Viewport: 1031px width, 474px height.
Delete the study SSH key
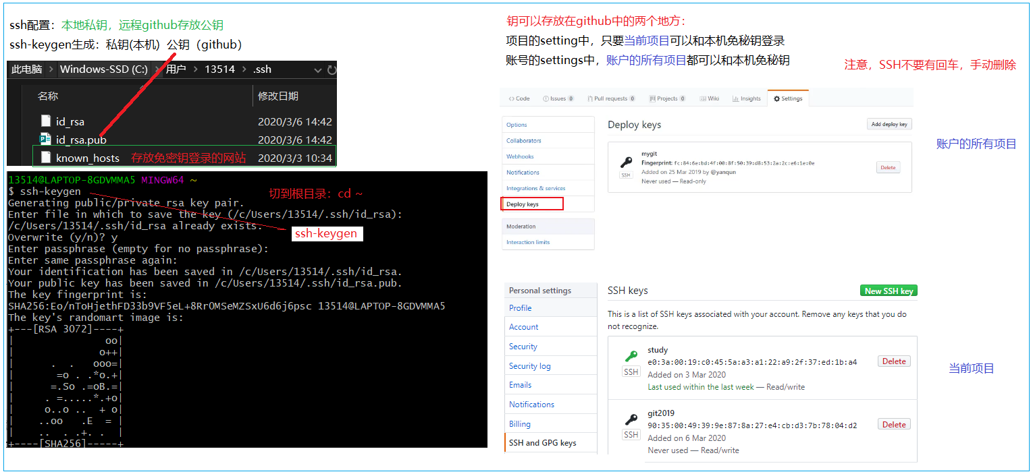tap(893, 361)
